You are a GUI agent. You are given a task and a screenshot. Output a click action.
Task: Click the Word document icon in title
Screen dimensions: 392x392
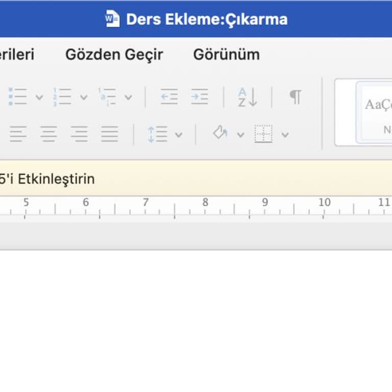click(112, 18)
